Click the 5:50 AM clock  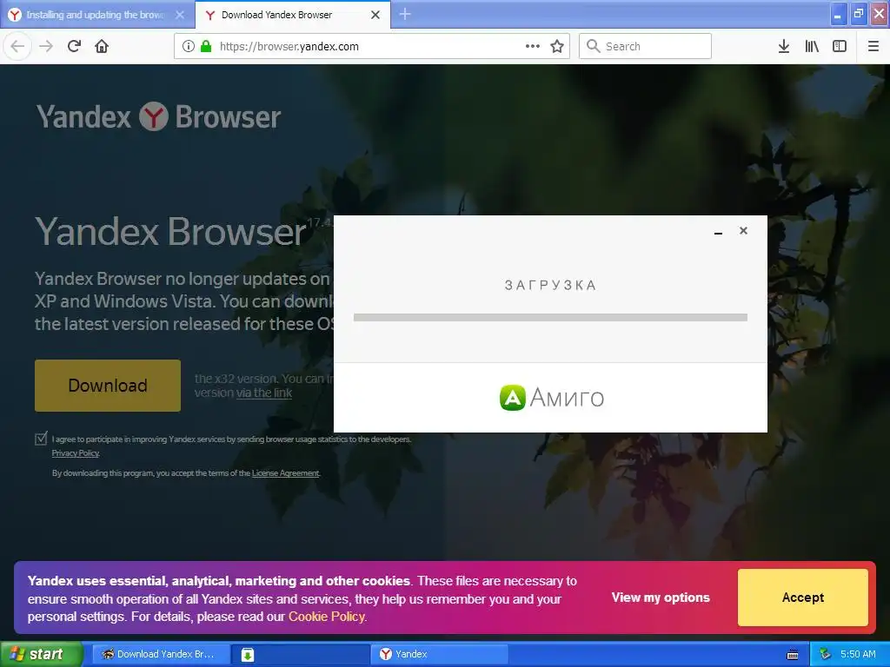(858, 654)
